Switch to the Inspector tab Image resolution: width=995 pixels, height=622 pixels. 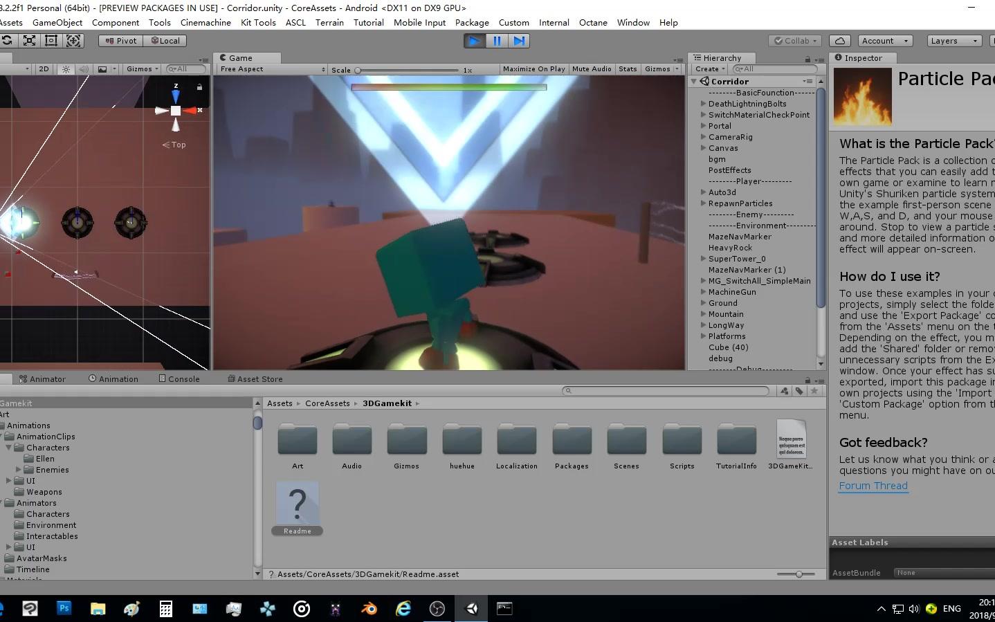point(863,58)
